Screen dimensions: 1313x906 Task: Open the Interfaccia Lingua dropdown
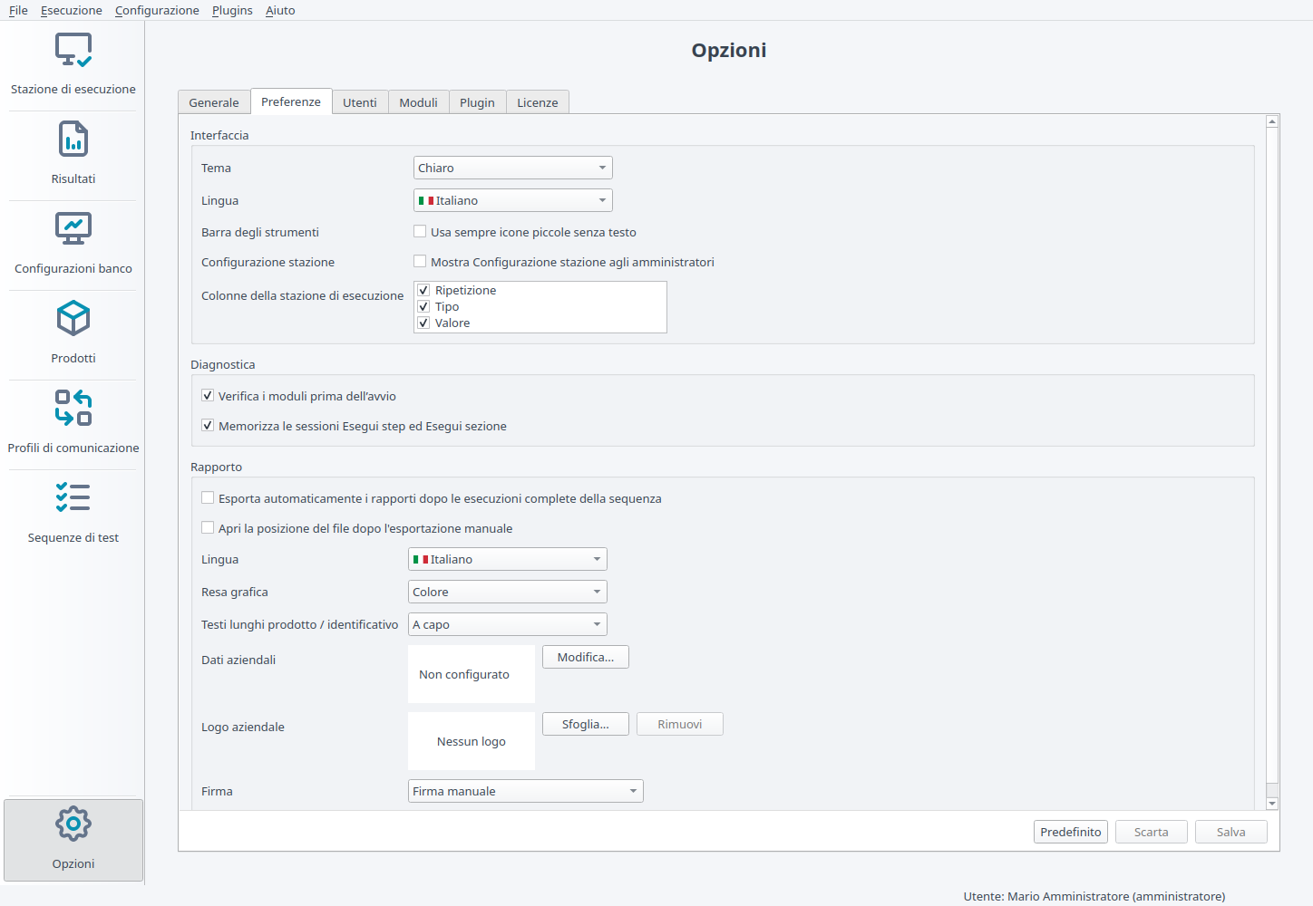click(513, 200)
